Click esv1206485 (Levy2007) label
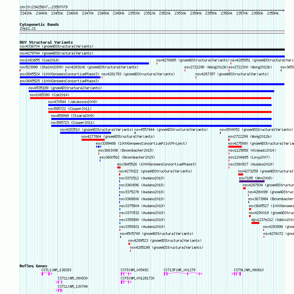This screenshot has width=294, height=294. [249, 157]
